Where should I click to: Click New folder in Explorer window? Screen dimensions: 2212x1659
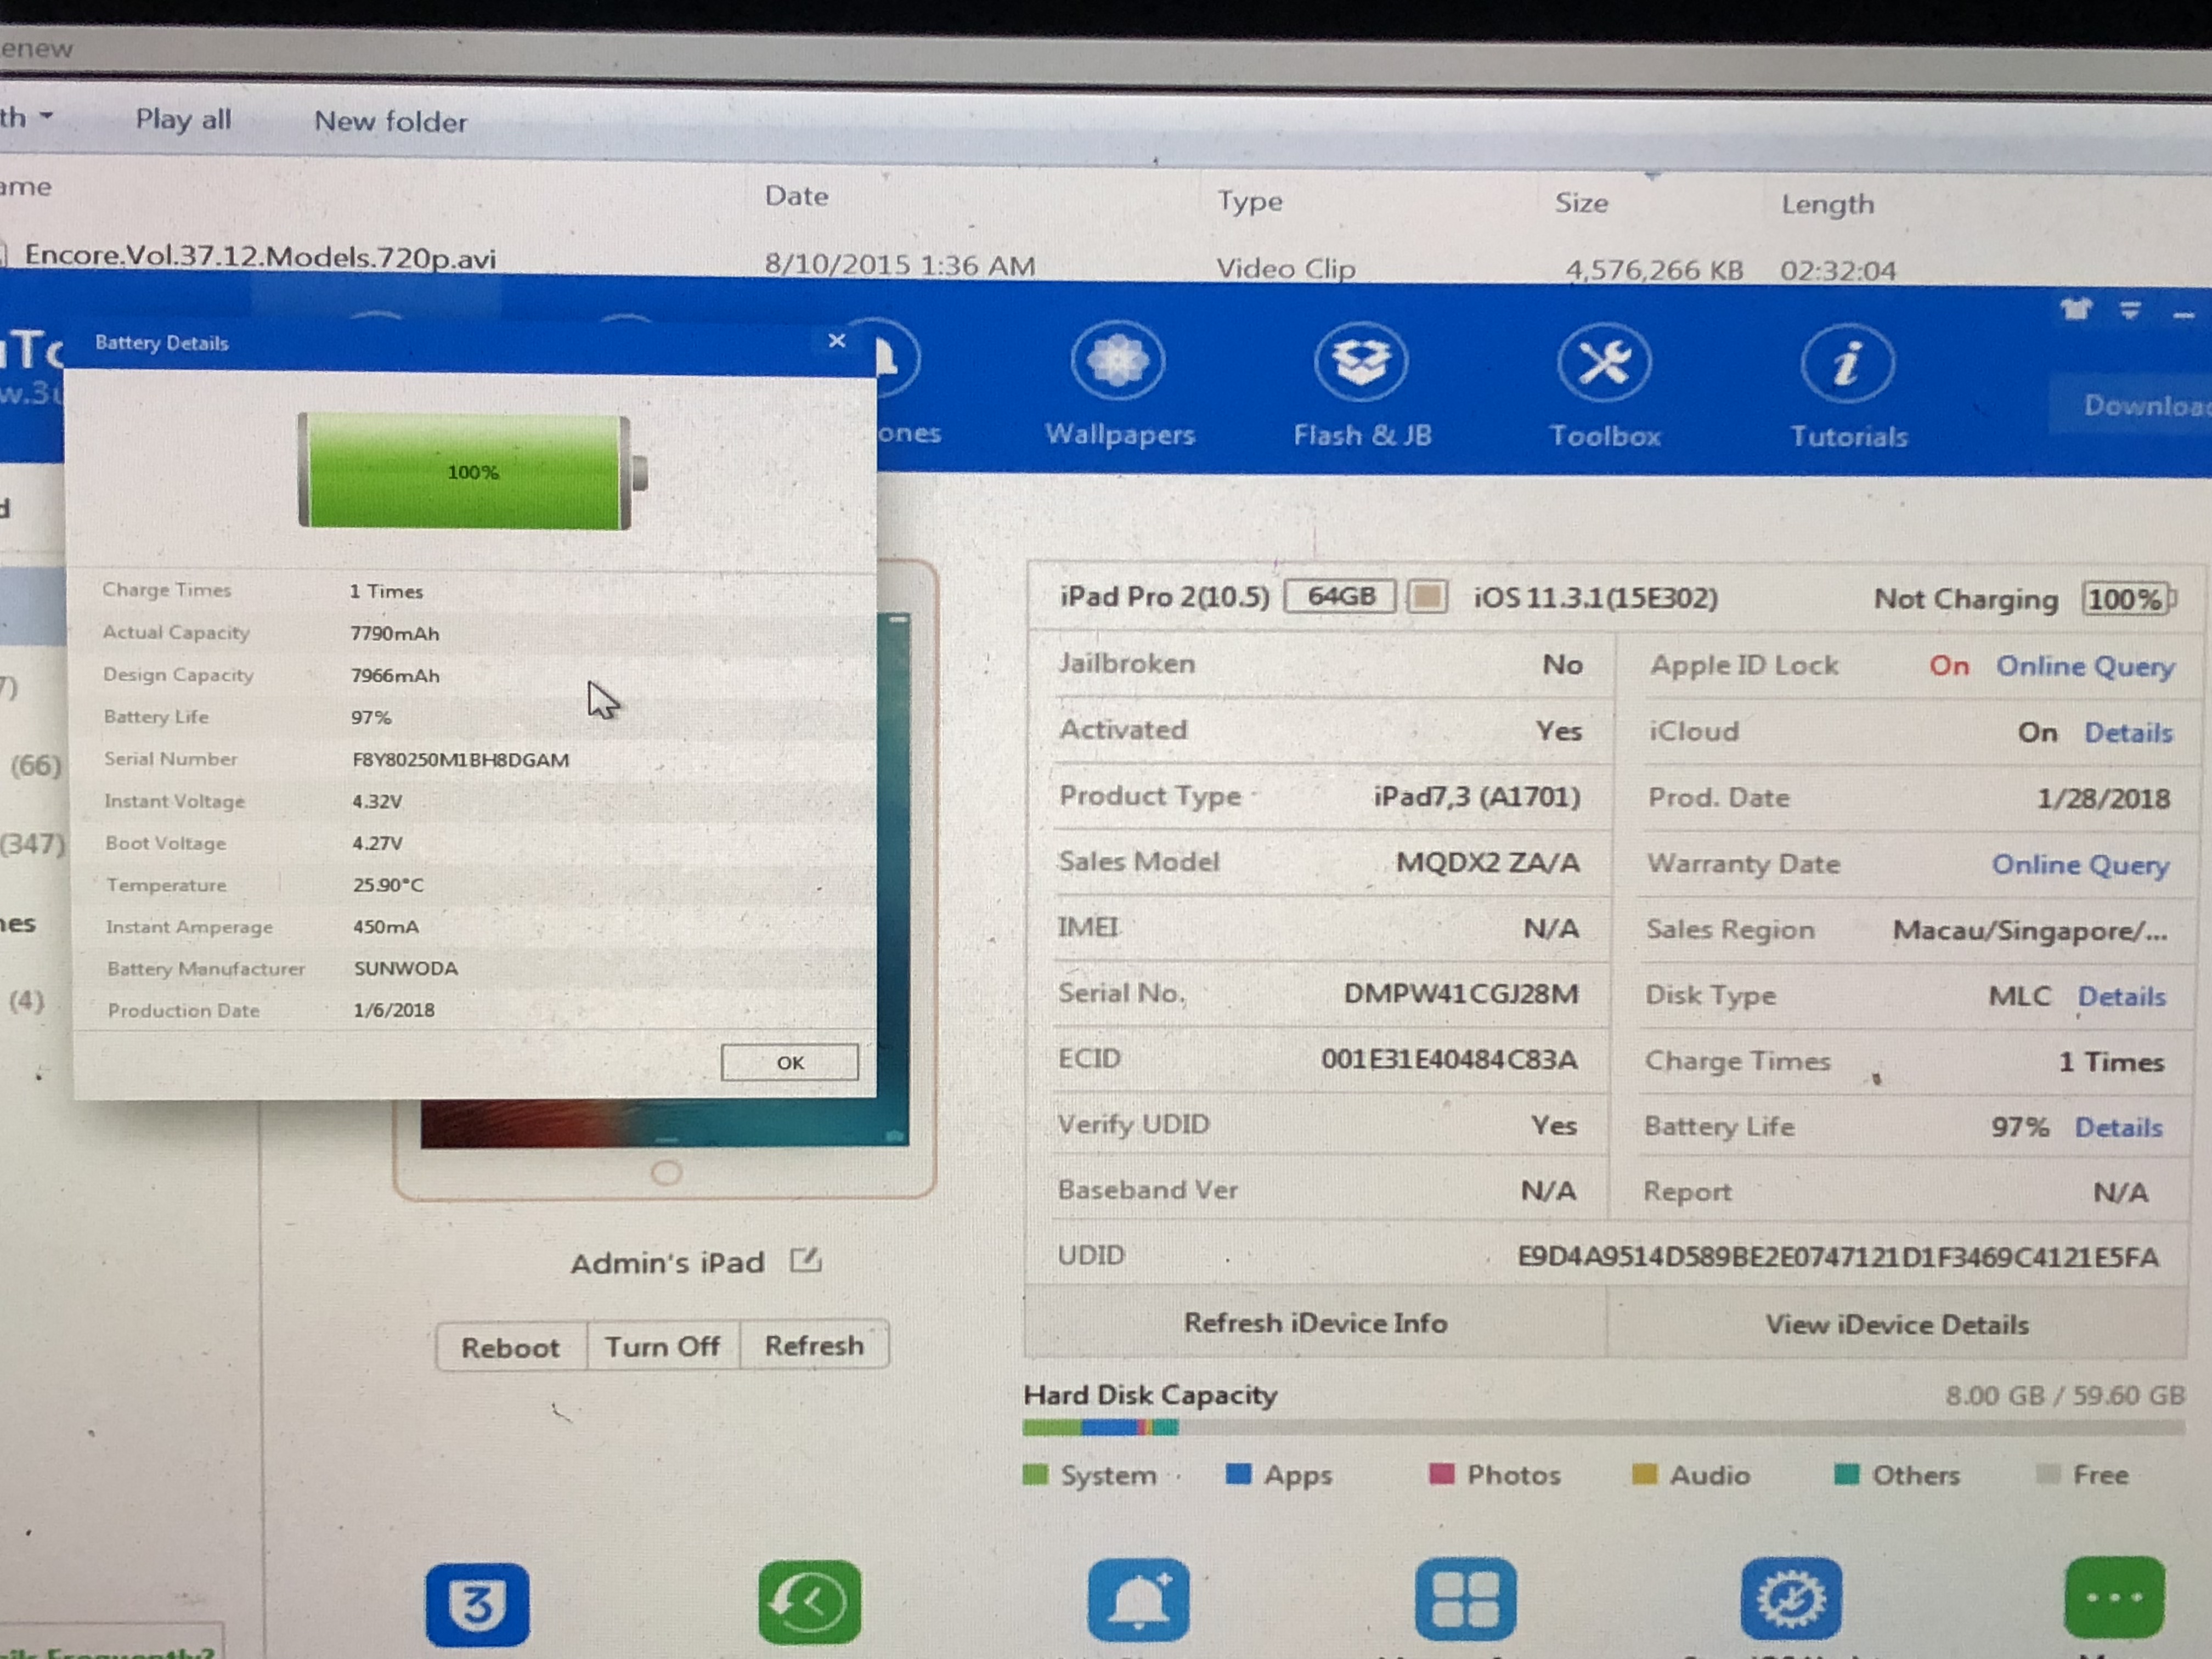click(390, 121)
